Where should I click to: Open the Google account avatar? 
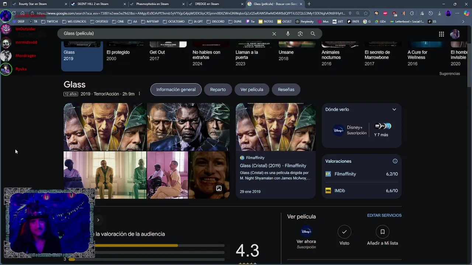(x=455, y=34)
